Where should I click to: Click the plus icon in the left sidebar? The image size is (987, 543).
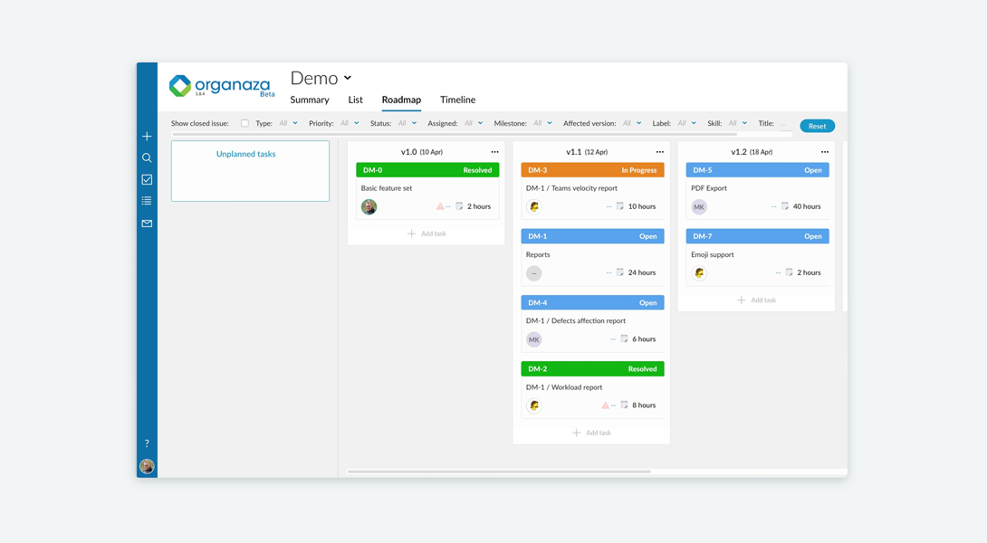point(147,137)
